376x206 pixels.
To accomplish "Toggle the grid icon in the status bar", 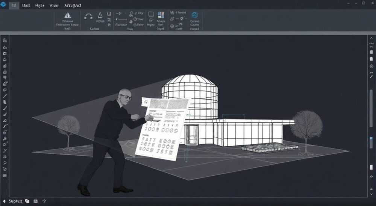I will [35, 201].
